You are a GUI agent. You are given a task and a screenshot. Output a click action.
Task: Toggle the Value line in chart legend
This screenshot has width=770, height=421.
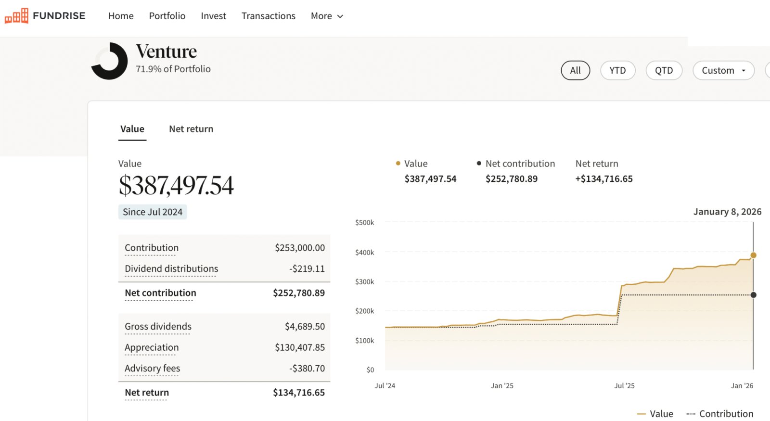(655, 414)
